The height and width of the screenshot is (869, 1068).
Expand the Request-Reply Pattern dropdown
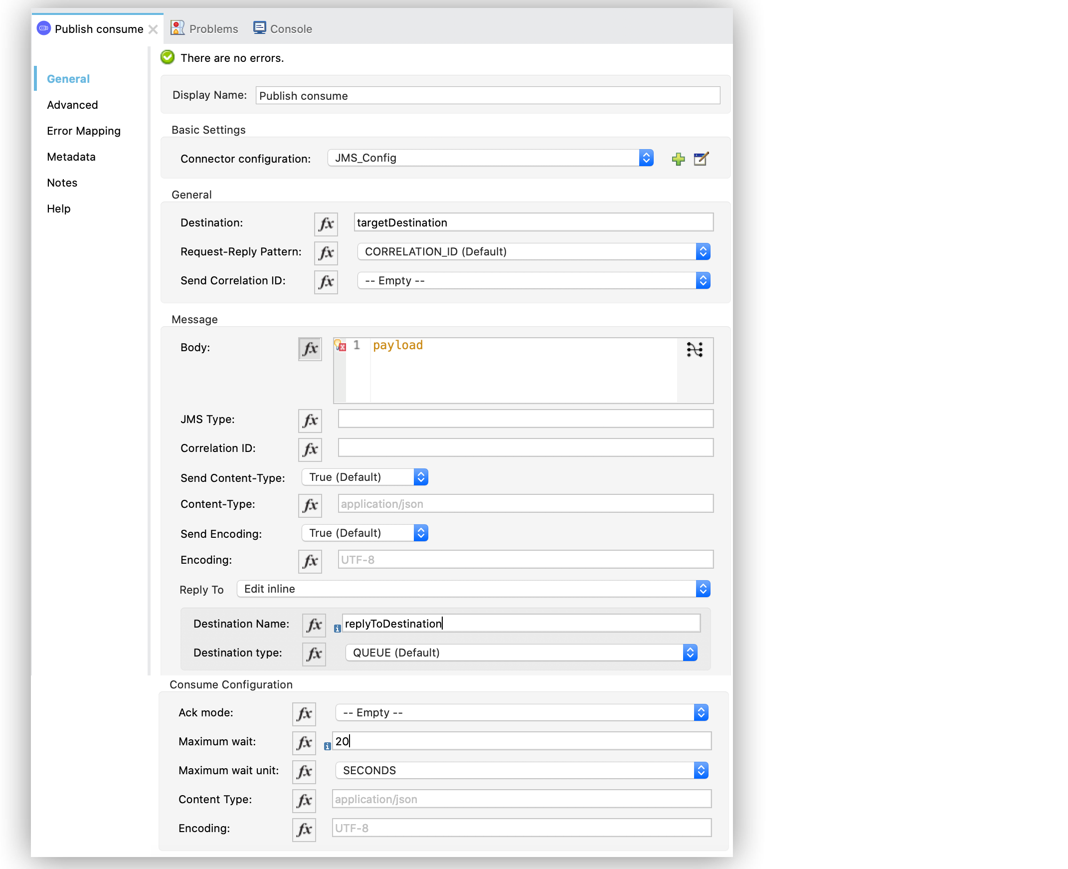click(x=705, y=251)
